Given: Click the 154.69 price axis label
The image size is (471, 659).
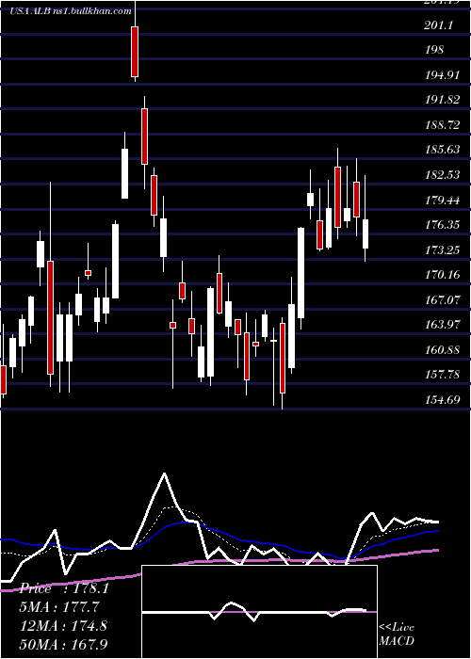Looking at the screenshot, I should (x=444, y=399).
